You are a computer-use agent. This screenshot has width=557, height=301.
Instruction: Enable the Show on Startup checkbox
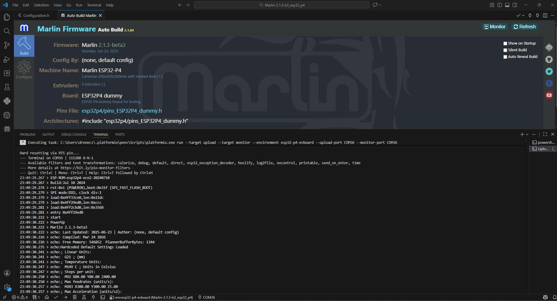(505, 43)
